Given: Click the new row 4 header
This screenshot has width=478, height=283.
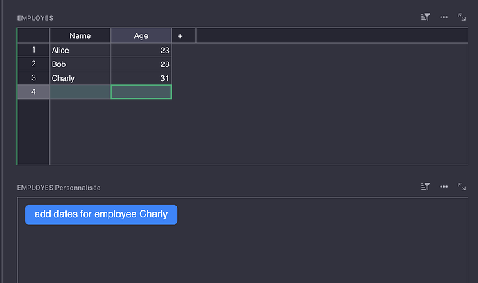Looking at the screenshot, I should [x=33, y=91].
